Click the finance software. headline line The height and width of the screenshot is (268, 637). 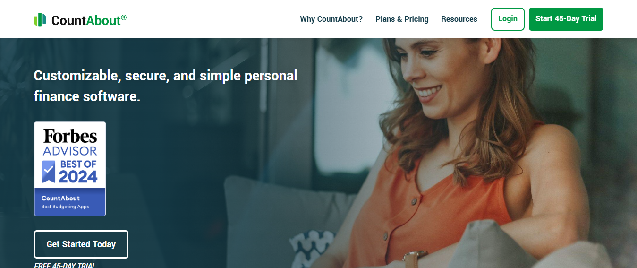point(87,96)
